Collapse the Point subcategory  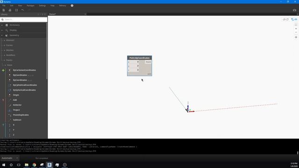click(x=5, y=65)
